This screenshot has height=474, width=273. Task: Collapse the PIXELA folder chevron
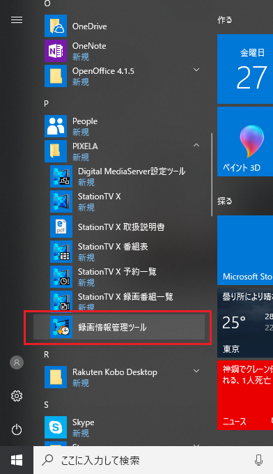coord(196,145)
